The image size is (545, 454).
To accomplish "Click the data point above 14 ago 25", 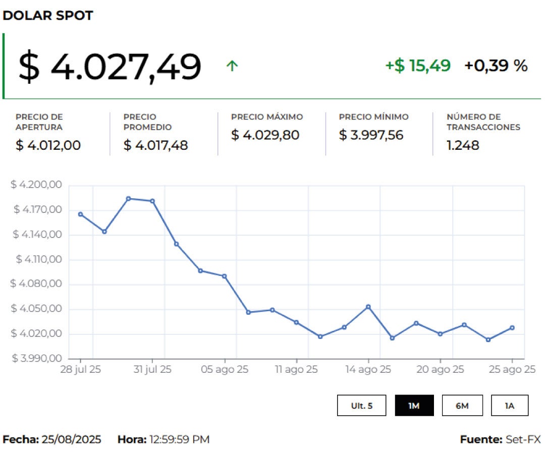I will pos(368,307).
